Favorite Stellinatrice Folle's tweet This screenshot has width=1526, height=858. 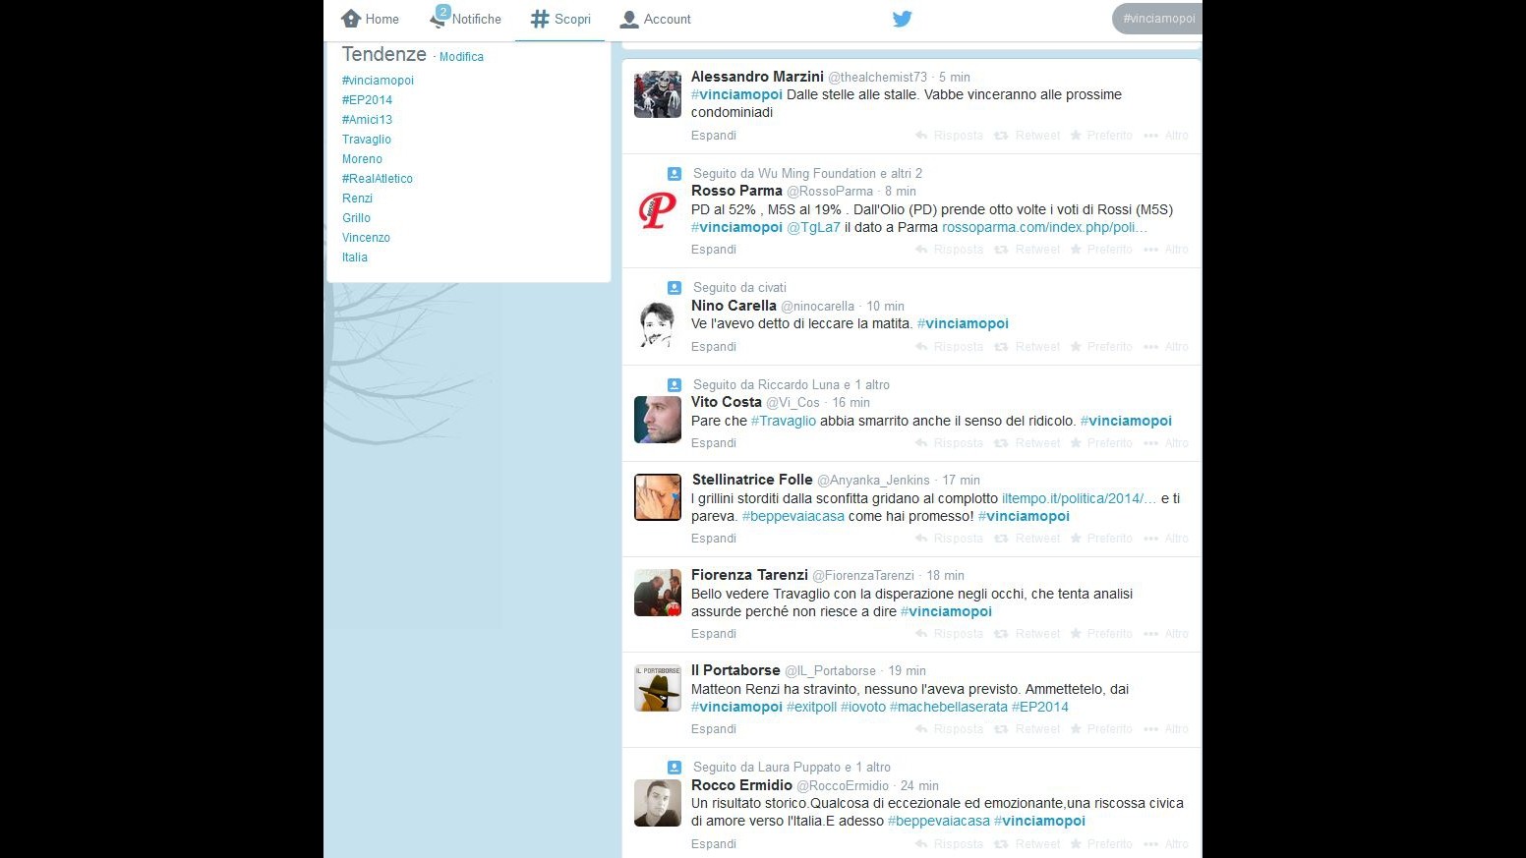pos(1101,539)
